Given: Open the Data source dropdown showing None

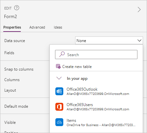Looking at the screenshot, I should [x=109, y=40].
